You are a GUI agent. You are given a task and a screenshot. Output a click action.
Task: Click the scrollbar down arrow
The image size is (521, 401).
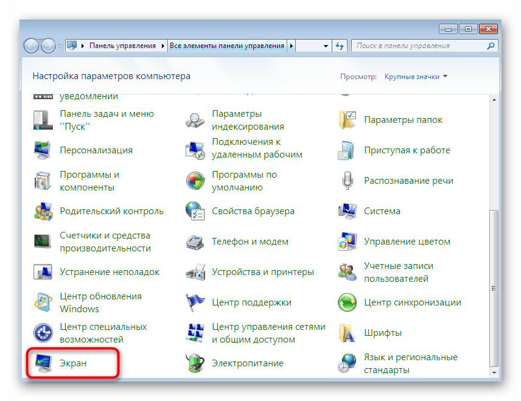pyautogui.click(x=494, y=373)
